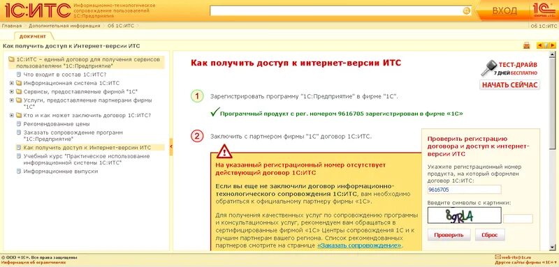Click document icon beside Заказать сопровождение программ
Viewport: 559px width, 267px height.
pyautogui.click(x=19, y=132)
